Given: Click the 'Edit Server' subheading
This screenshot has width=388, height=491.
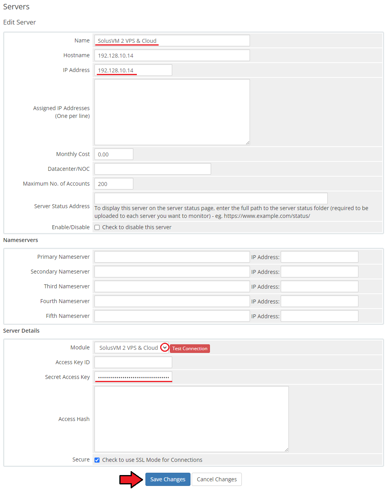Looking at the screenshot, I should [x=19, y=22].
